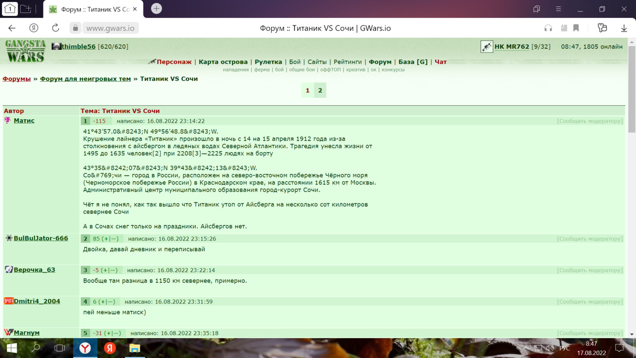Open the browser's main menu icon
Screen dimensions: 636x358
click(x=558, y=9)
